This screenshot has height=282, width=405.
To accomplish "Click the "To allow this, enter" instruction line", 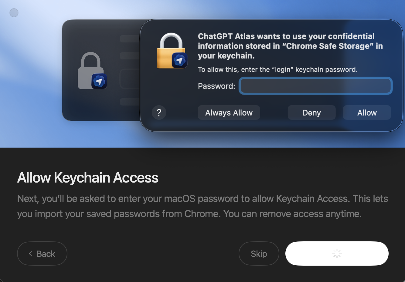I will click(x=277, y=69).
